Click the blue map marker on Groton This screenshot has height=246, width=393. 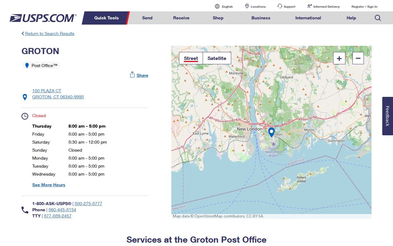point(271,132)
